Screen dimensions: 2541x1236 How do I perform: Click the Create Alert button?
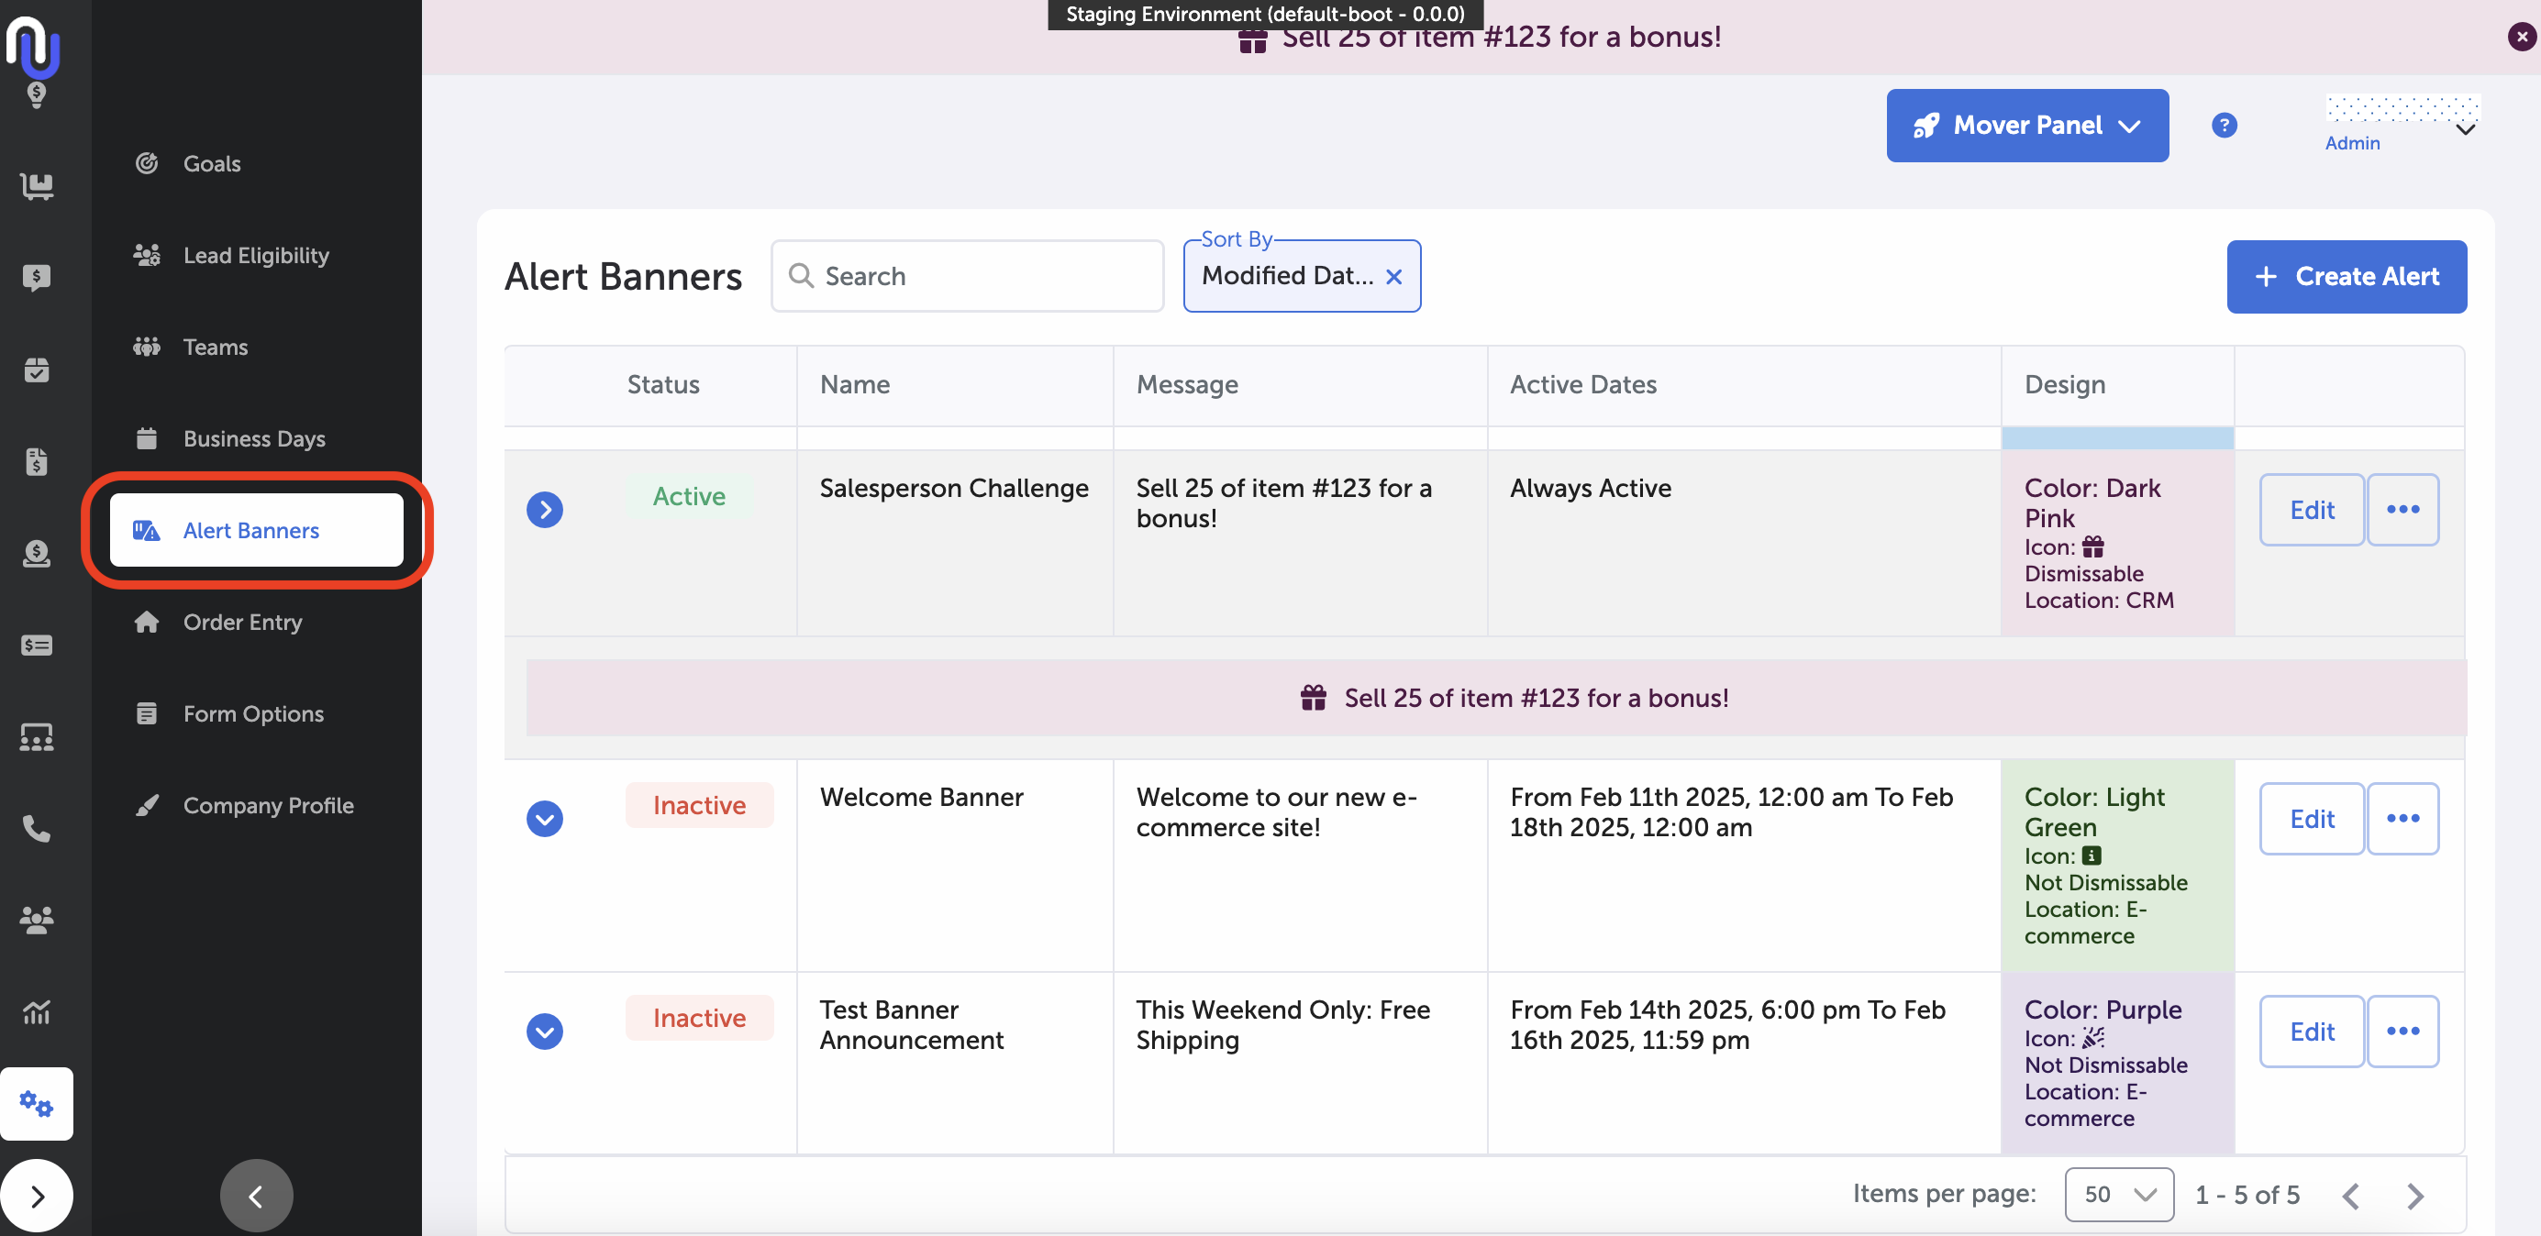2346,277
